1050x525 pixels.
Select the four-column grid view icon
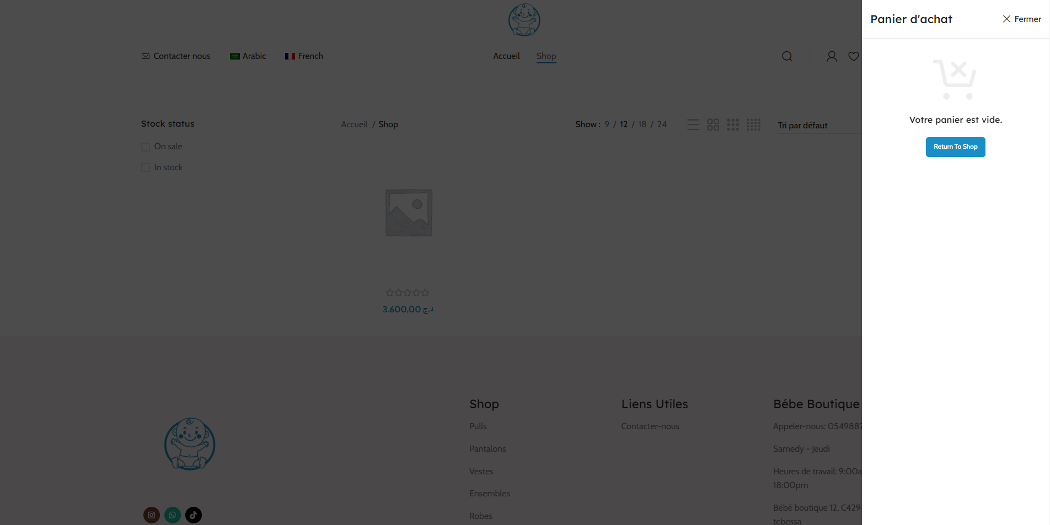tap(753, 125)
